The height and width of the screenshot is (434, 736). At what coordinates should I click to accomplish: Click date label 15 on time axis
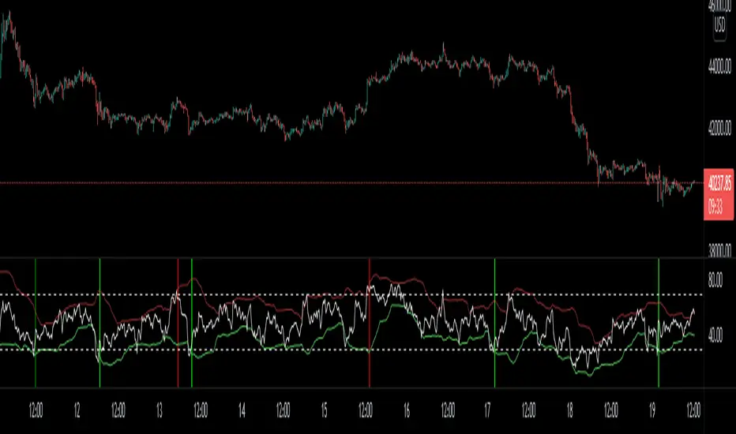click(325, 410)
